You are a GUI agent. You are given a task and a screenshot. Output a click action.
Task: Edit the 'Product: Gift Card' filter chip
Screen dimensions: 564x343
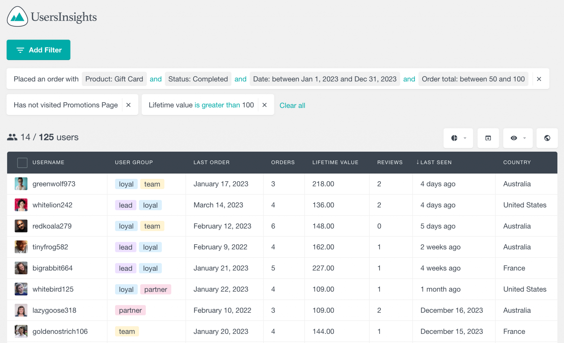pyautogui.click(x=114, y=79)
